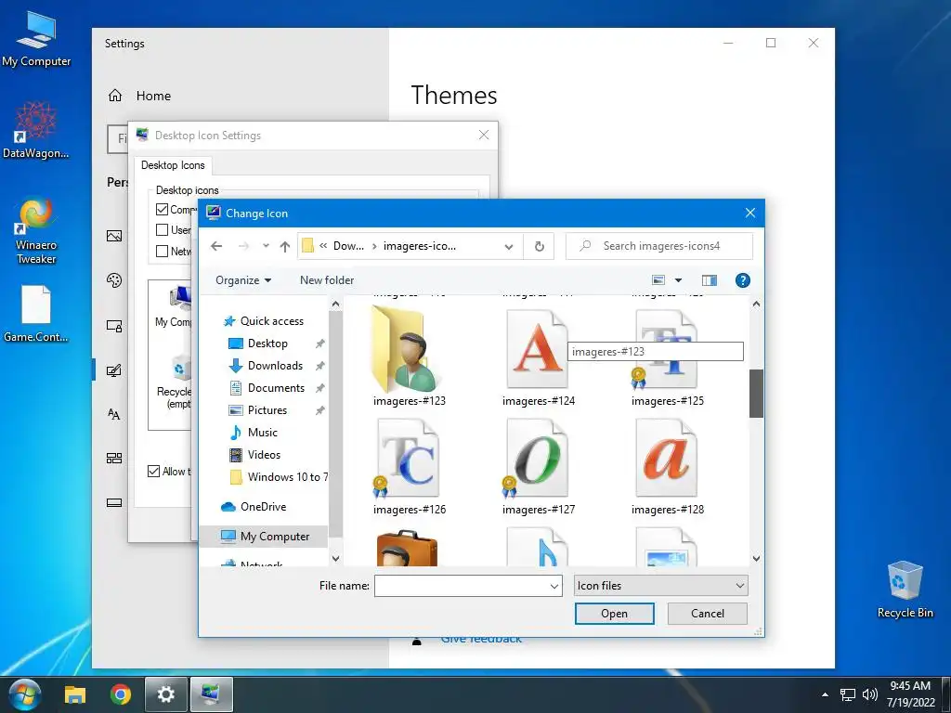This screenshot has height=713, width=951.
Task: Click file list scroll-up arrow
Action: coord(756,304)
